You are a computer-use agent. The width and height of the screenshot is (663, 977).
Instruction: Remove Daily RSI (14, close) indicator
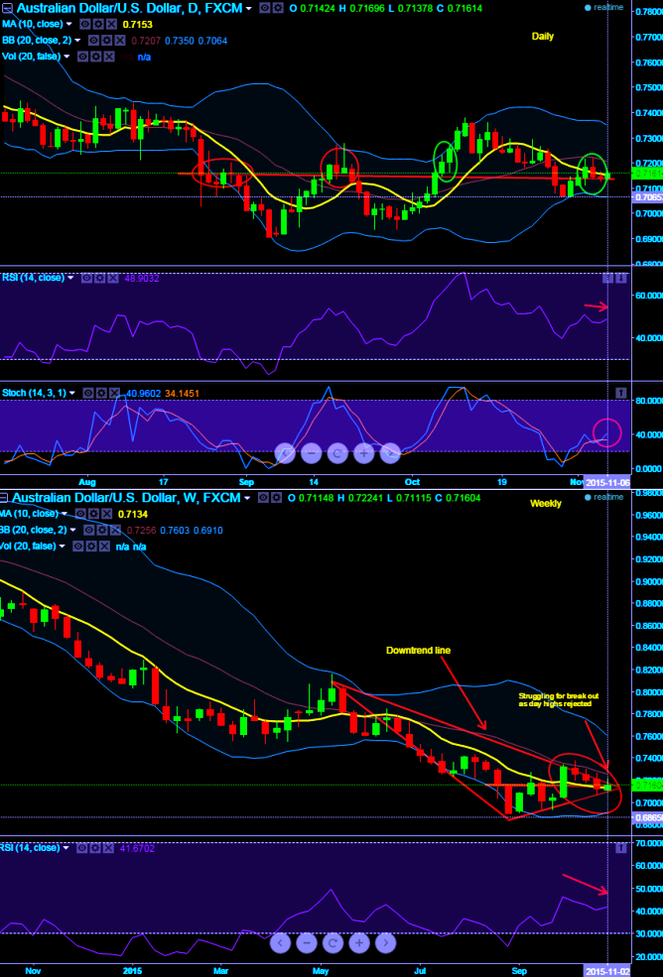[x=111, y=278]
